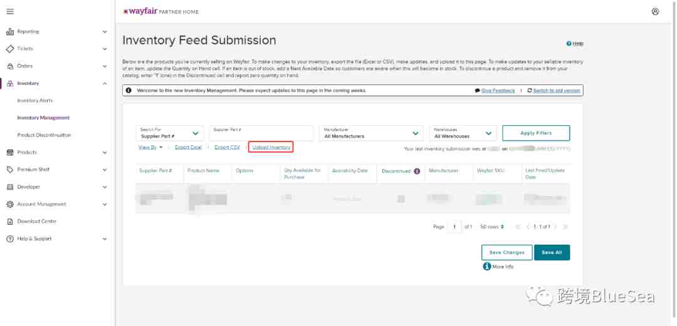Click the Premium Shelf tag icon
677x326 pixels.
10,170
